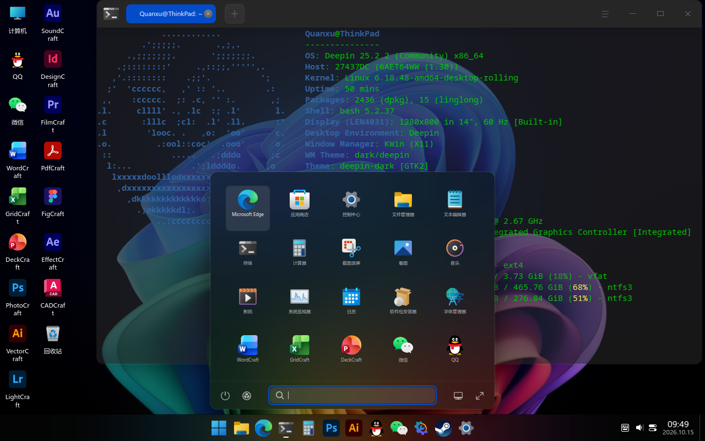This screenshot has height=441, width=705.
Task: Open the taskbar start launcher button
Action: click(219, 428)
